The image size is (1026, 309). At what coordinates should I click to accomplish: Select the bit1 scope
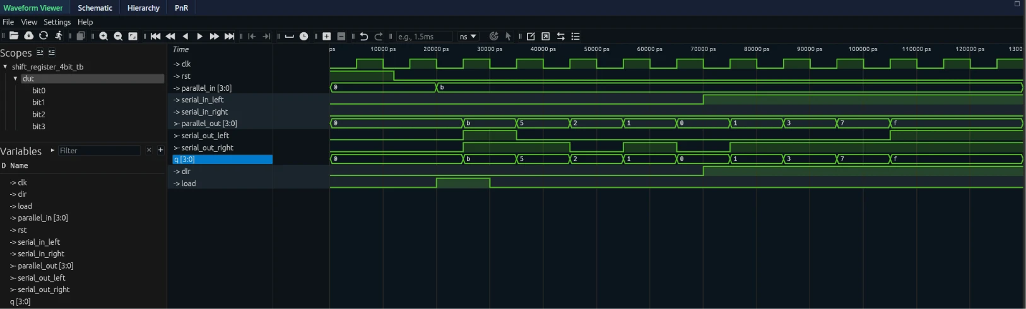38,102
